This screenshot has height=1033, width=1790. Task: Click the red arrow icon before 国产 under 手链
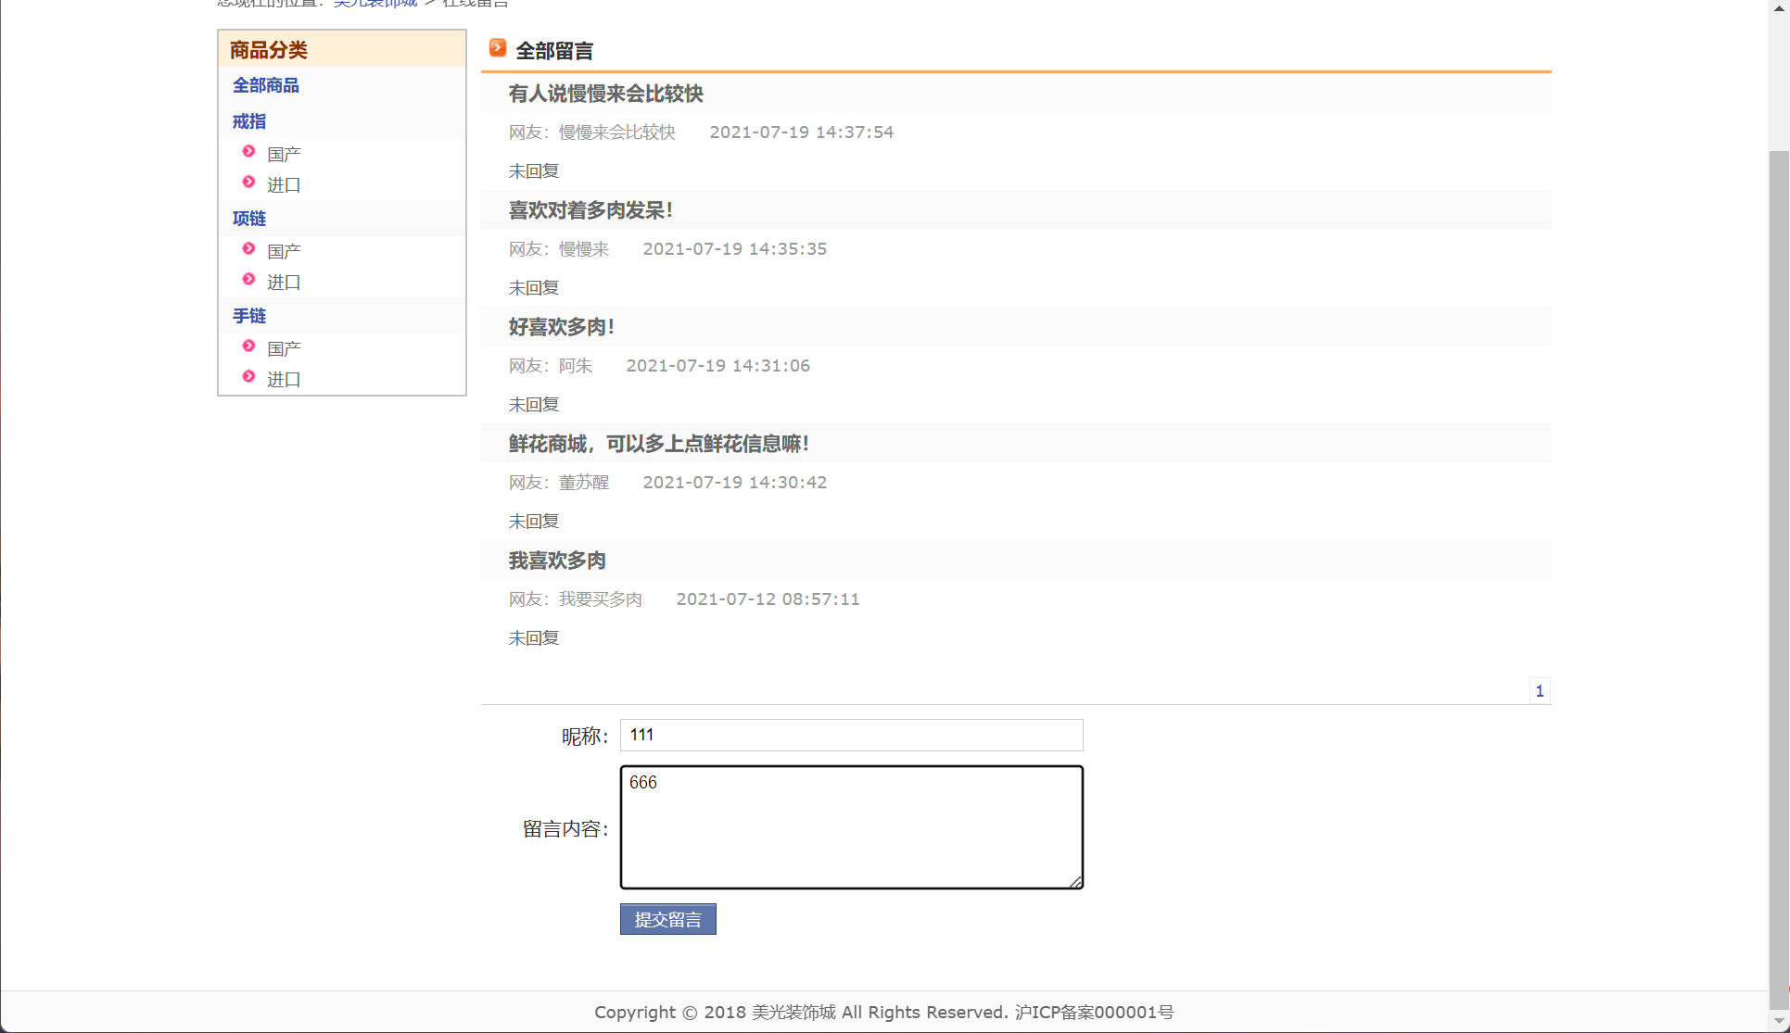[248, 346]
